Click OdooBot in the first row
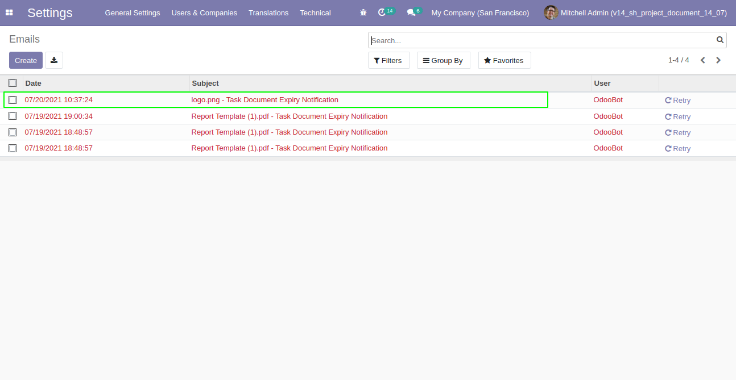Screen dimensions: 736x380 point(608,99)
